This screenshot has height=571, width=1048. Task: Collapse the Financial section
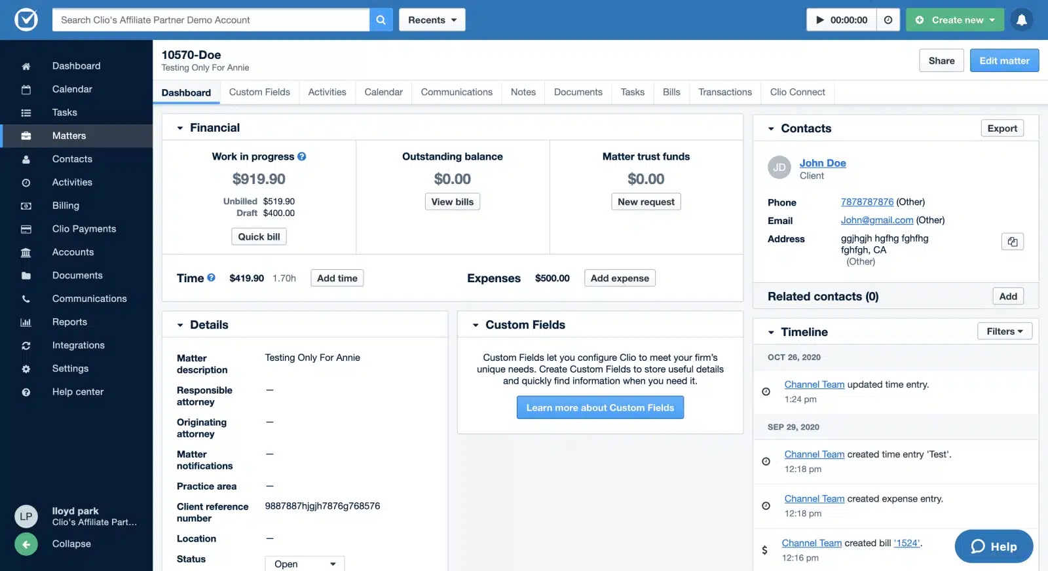click(180, 128)
